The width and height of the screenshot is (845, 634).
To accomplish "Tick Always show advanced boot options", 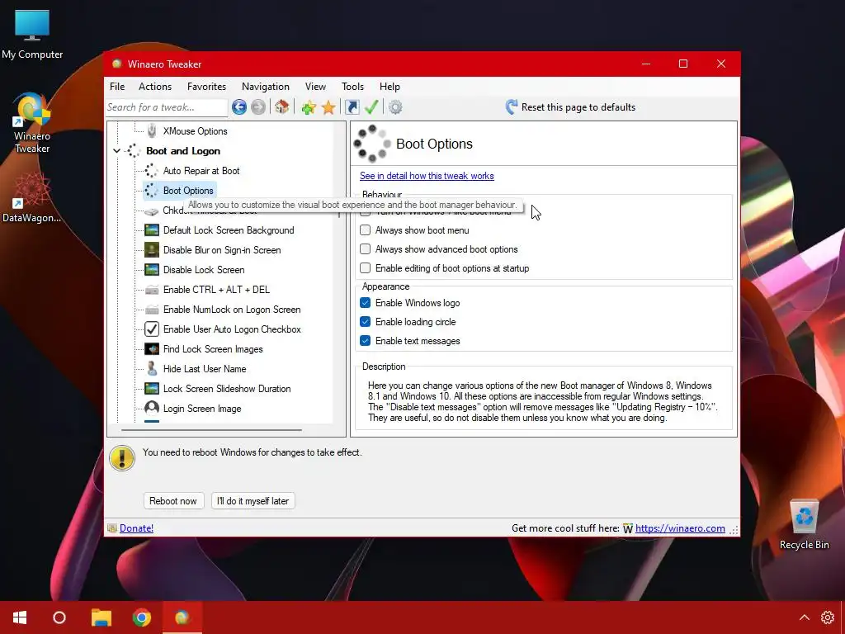I will click(x=366, y=249).
